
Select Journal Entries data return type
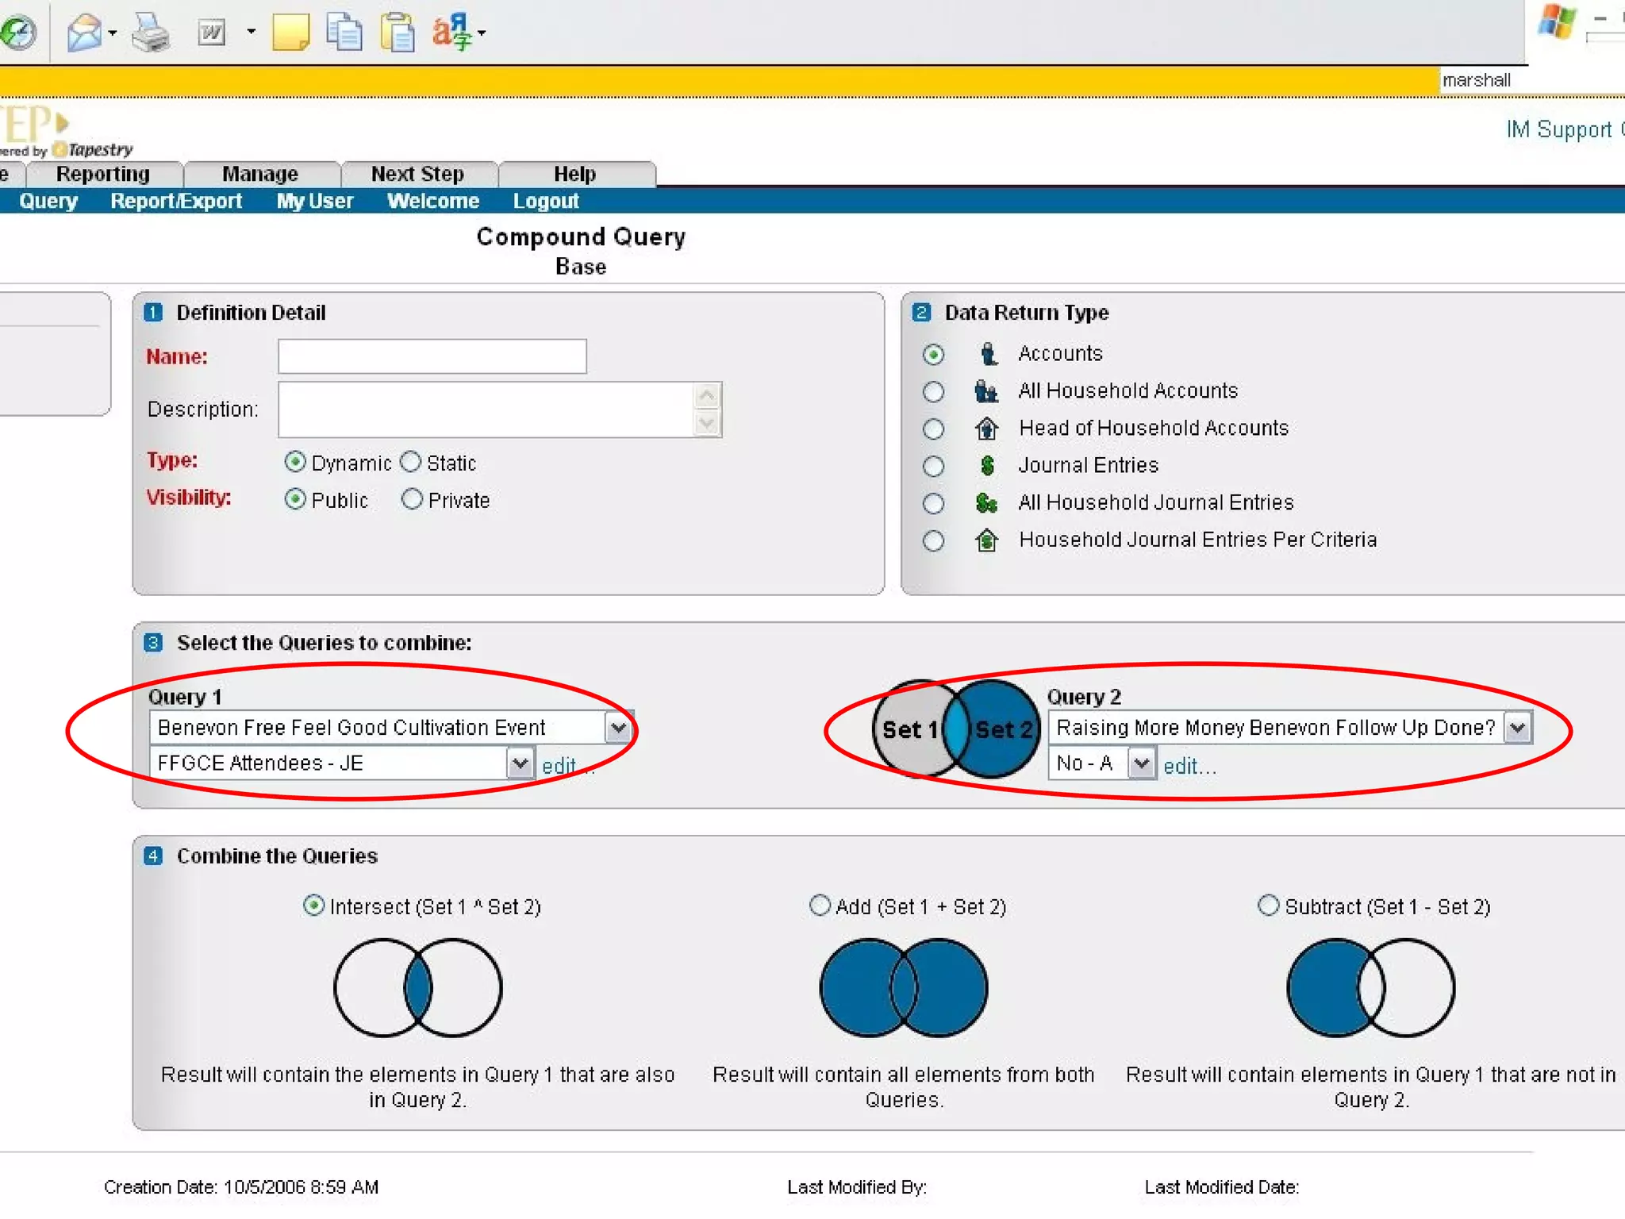[x=934, y=466]
